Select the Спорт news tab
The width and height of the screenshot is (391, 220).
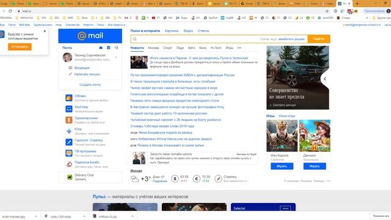(167, 48)
